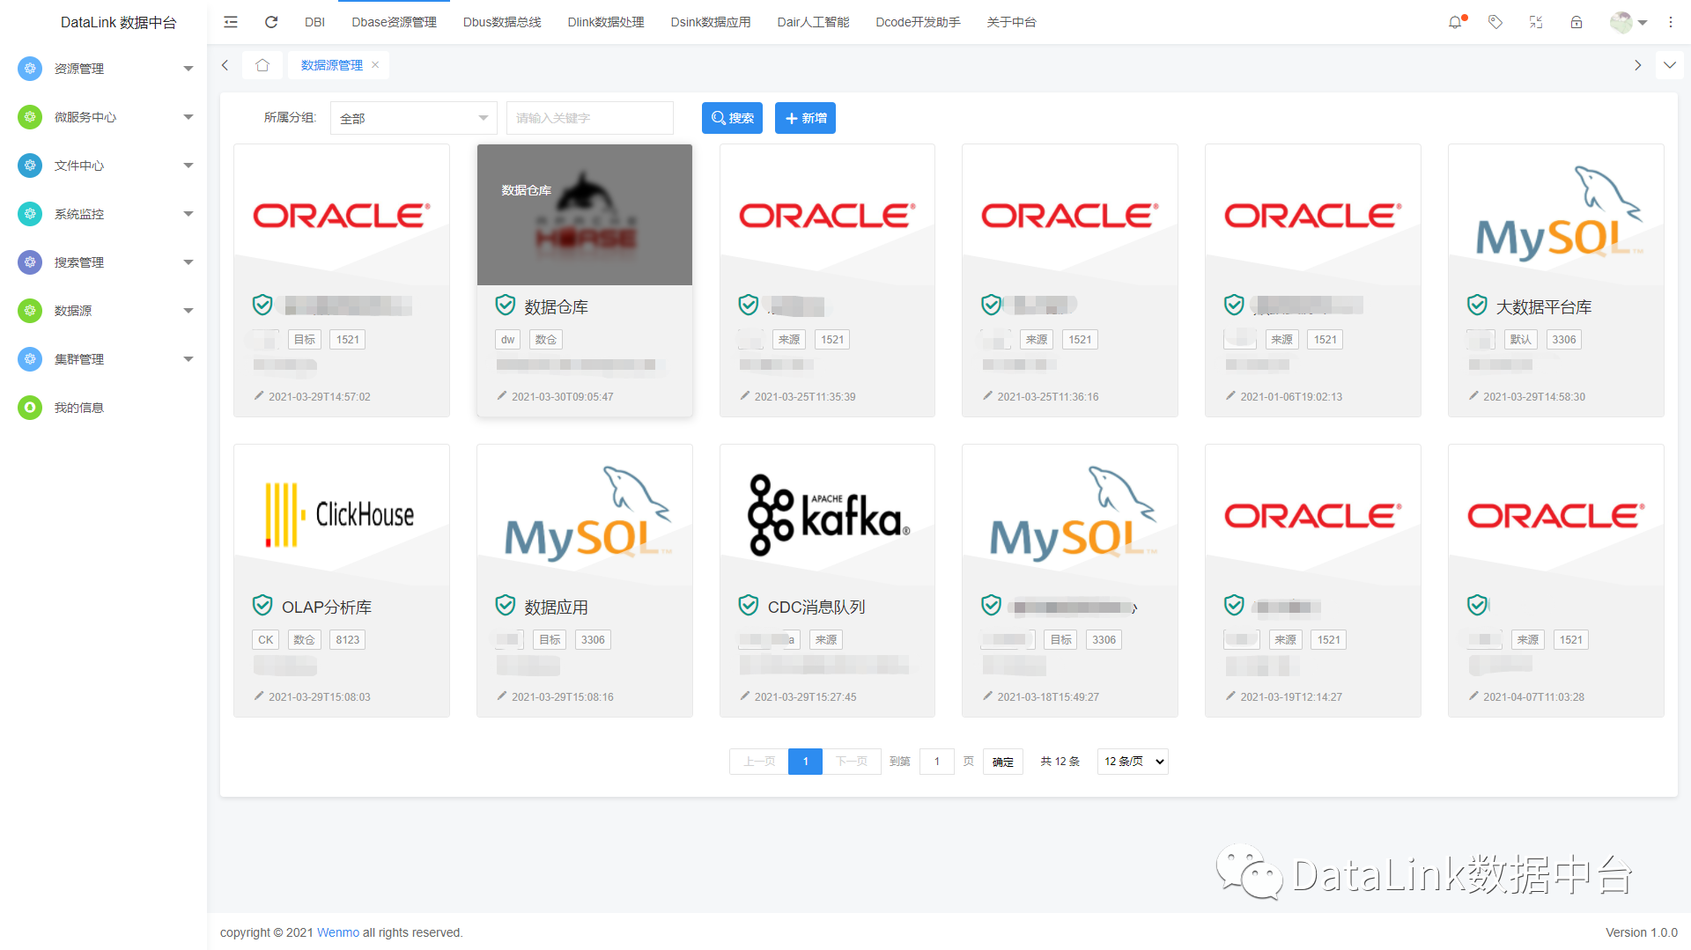This screenshot has width=1691, height=950.
Task: Click the shield icon on OLAP分析库 card
Action: tap(262, 606)
